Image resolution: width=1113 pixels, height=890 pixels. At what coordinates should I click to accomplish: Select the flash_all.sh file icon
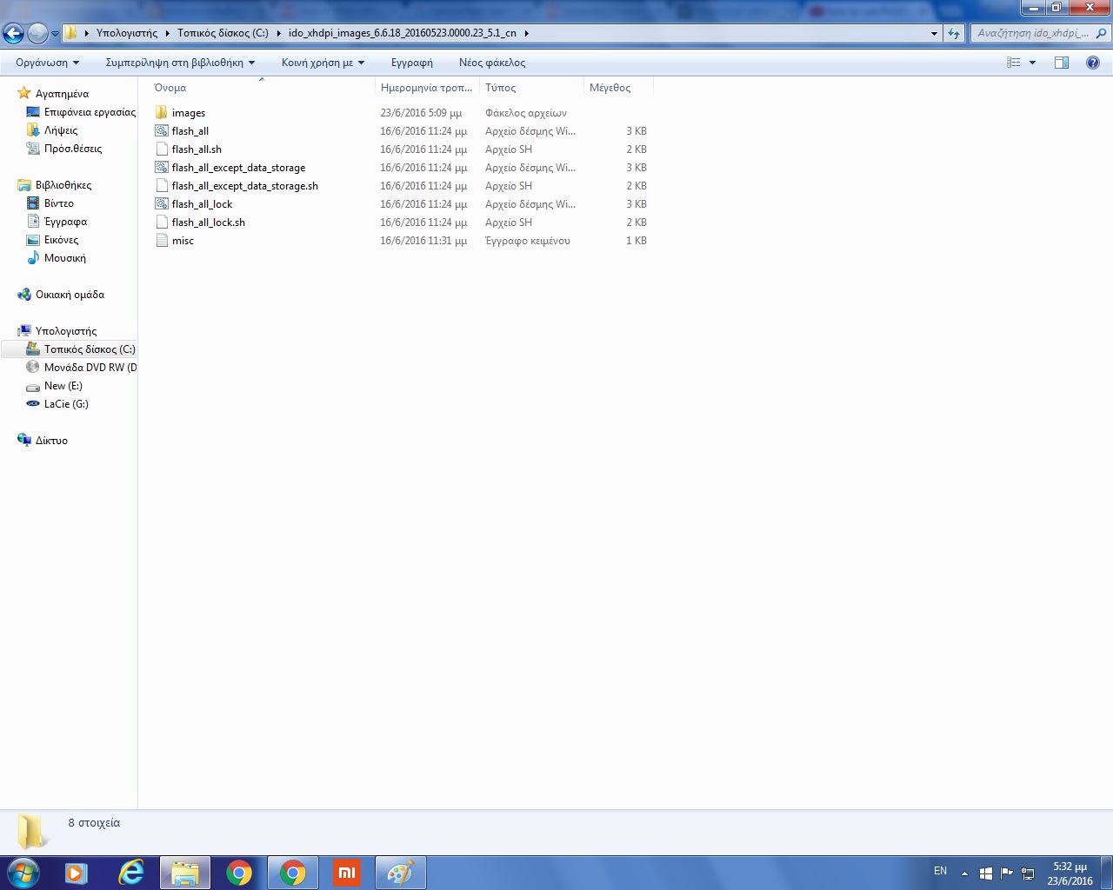pos(162,149)
